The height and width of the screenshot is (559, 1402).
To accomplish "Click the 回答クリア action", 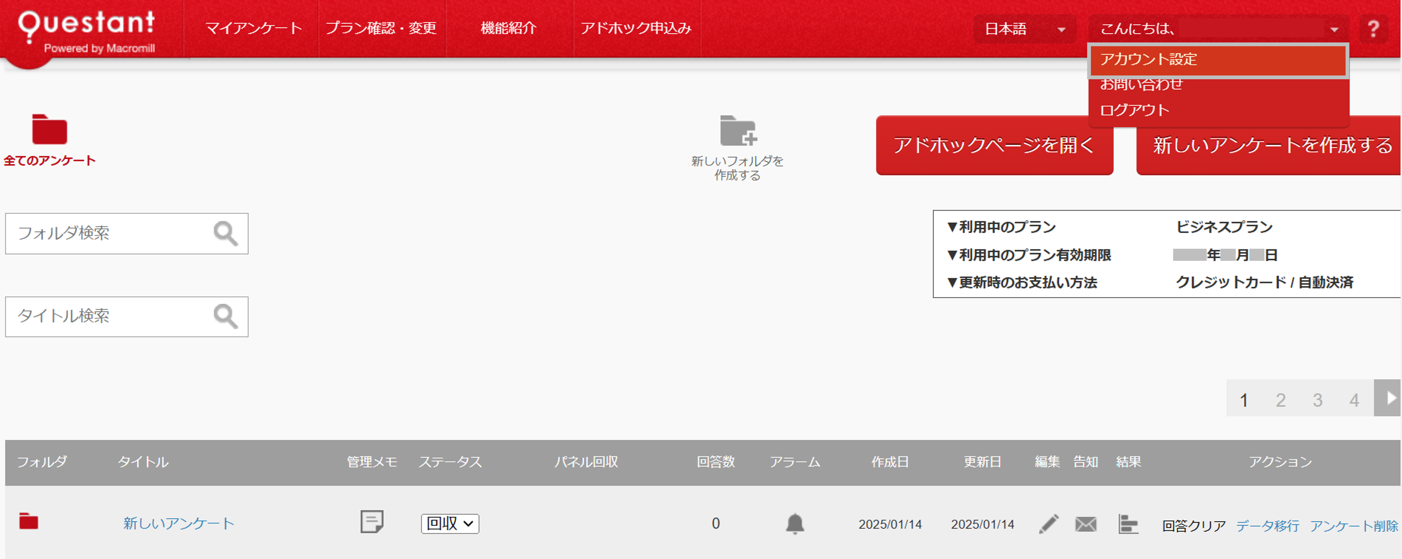I will pos(1194,526).
